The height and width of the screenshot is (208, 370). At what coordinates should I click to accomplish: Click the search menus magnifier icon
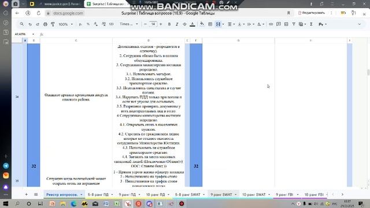22,24
